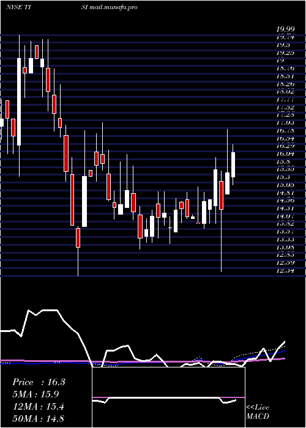This screenshot has height=428, width=306.
Task: Click the 15.3 price axis label
Action: pyautogui.click(x=283, y=177)
